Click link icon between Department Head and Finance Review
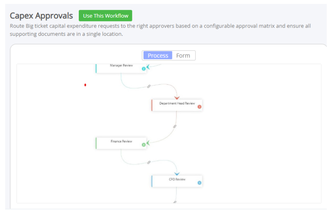Screen dimensions: 336x222 tap(175, 127)
